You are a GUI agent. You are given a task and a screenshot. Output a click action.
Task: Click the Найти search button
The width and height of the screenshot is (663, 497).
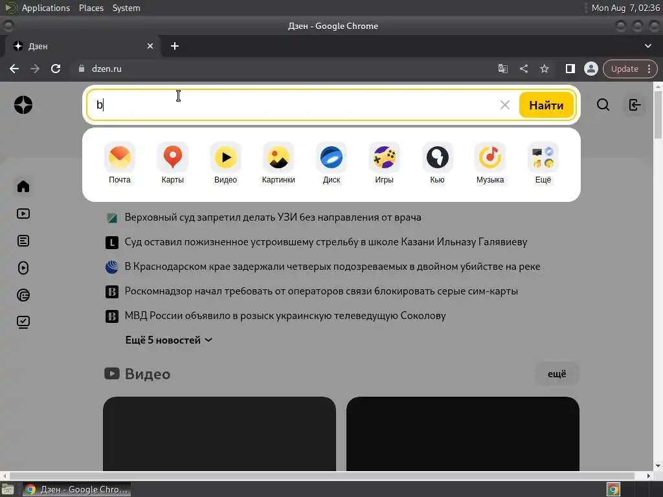click(546, 105)
